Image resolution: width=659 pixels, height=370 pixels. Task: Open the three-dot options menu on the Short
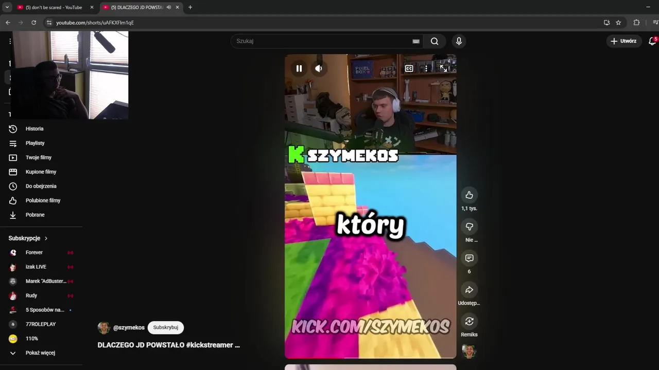[x=426, y=68]
